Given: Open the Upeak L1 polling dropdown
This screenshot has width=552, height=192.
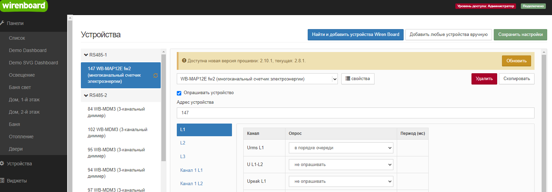Looking at the screenshot, I should [341, 181].
